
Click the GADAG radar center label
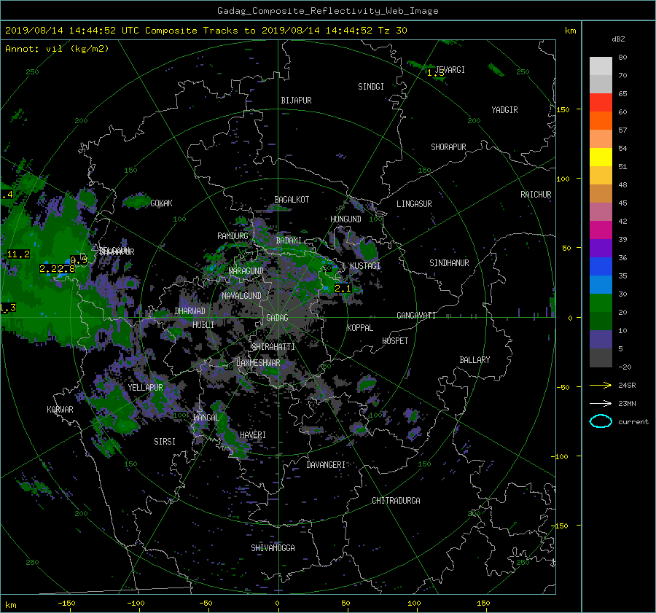pos(278,318)
